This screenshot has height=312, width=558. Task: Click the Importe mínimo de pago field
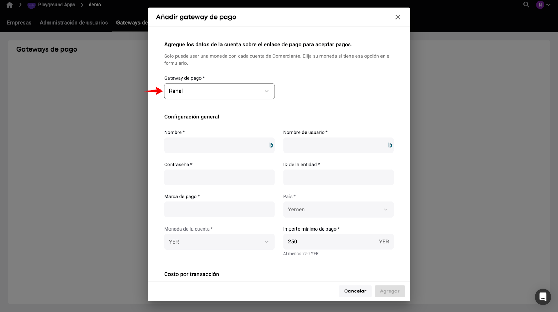click(x=331, y=242)
